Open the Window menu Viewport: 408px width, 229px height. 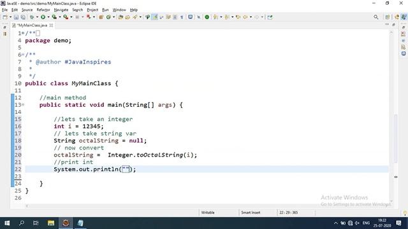tap(119, 10)
